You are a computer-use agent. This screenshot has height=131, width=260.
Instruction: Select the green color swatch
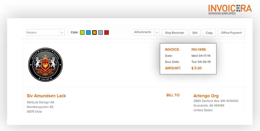point(82,32)
